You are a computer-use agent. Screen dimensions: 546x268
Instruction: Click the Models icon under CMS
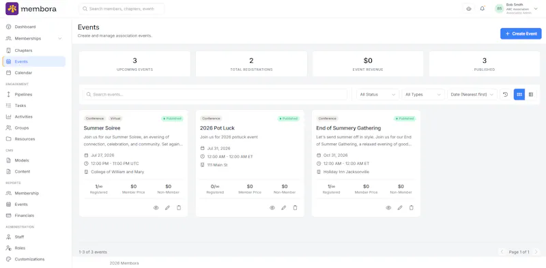coord(9,160)
